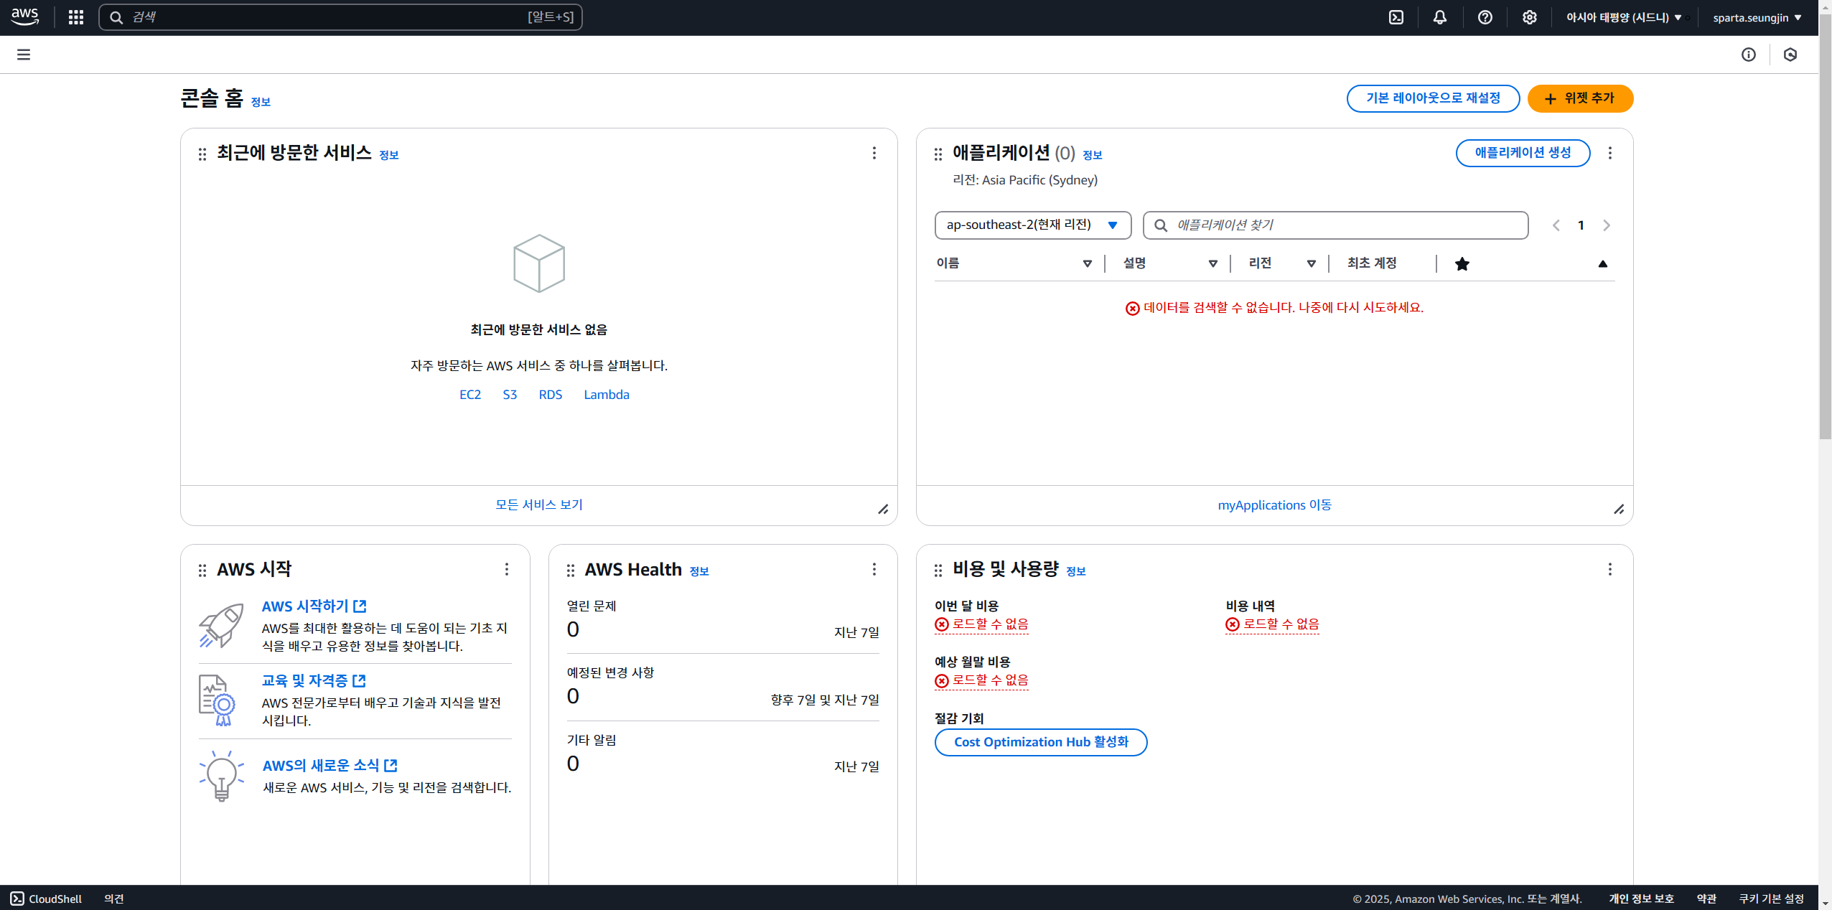This screenshot has height=910, width=1832.
Task: Open the notifications bell
Action: [x=1439, y=17]
